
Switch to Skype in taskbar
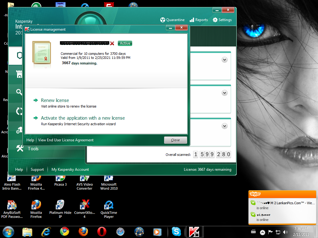[176, 231]
